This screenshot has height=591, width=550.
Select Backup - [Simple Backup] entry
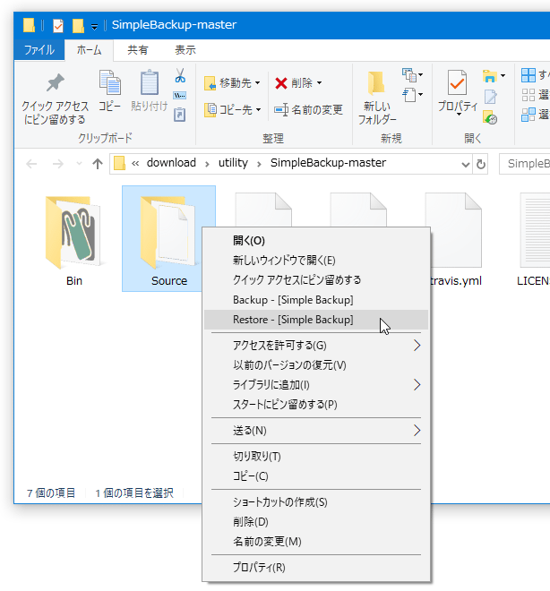[x=316, y=300]
